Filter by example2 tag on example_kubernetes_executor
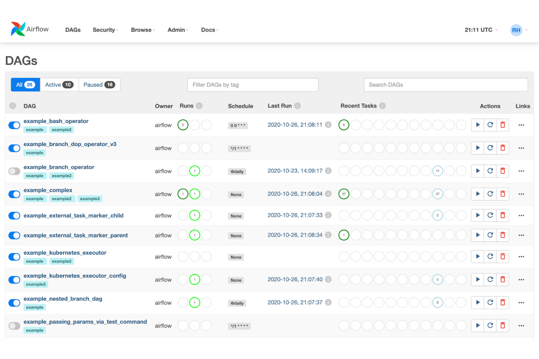This screenshot has width=539, height=359. 62,261
